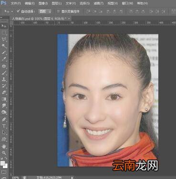Click the foreground color swatch
The width and height of the screenshot is (176, 179).
(x=3, y=163)
